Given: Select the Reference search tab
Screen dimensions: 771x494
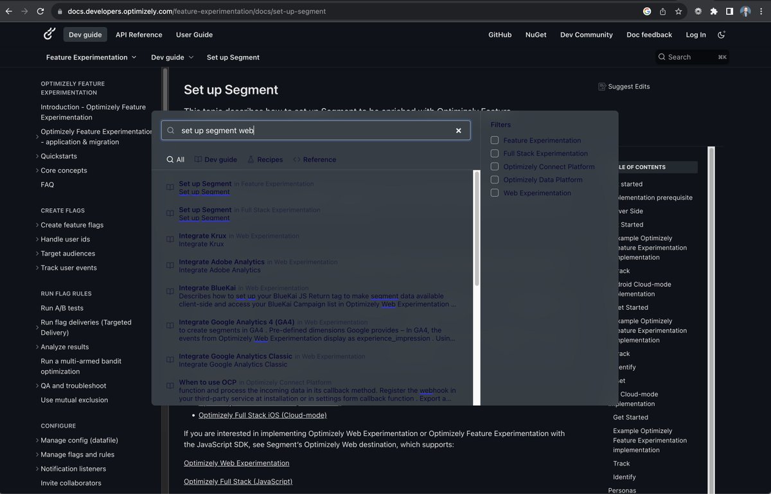Looking at the screenshot, I should (314, 159).
